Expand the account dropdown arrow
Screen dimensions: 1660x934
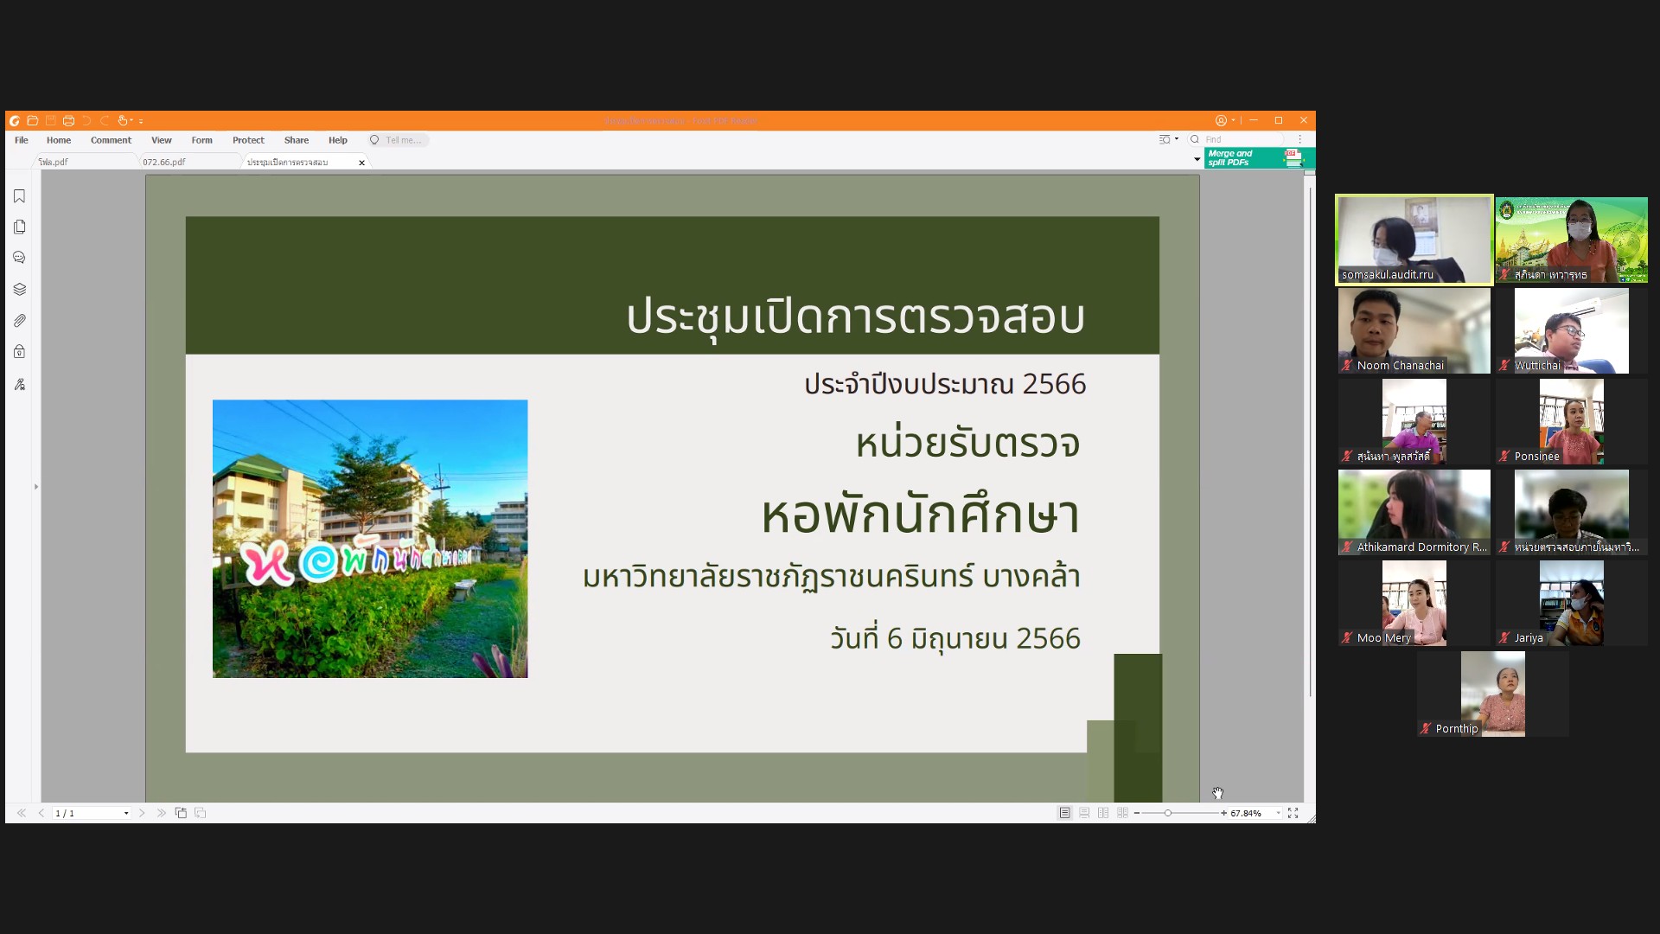[x=1233, y=120]
